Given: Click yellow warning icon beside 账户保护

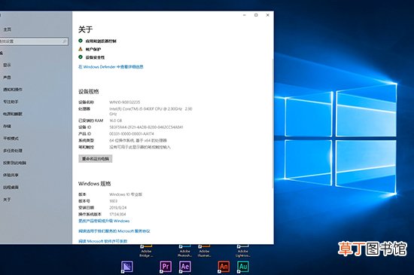Looking at the screenshot, I should click(x=81, y=49).
